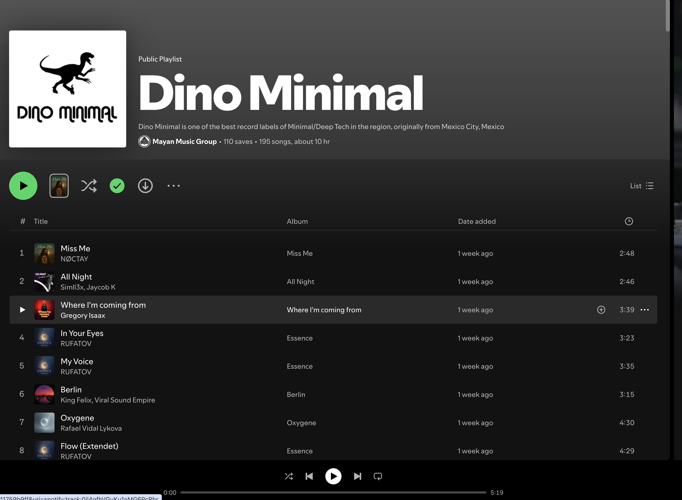Toggle shuffle in bottom player bar
The image size is (682, 500).
pyautogui.click(x=288, y=476)
